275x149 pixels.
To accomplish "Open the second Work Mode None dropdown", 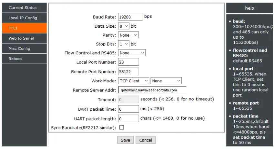I will point(166,81).
